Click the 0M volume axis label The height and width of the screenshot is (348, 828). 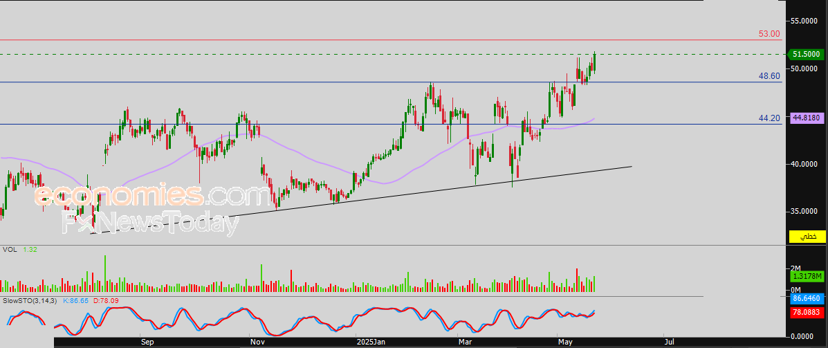click(x=795, y=291)
